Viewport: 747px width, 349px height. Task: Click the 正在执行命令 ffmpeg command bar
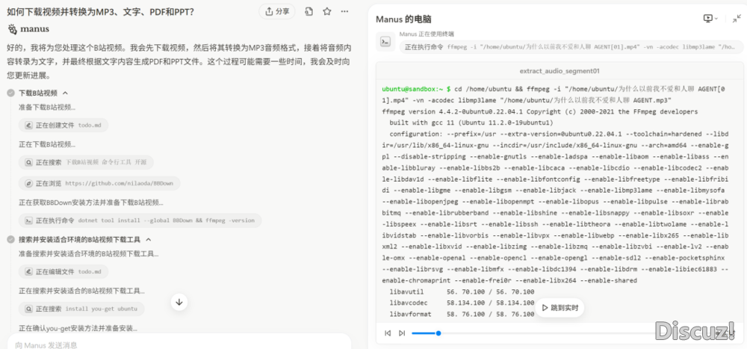(571, 47)
